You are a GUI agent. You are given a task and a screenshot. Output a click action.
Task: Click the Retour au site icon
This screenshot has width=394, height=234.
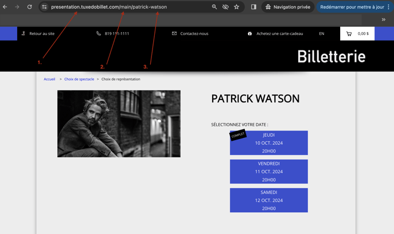tap(24, 33)
